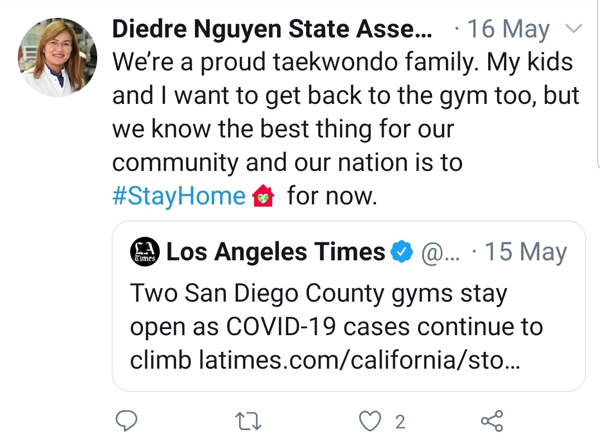Click the like count number 2
Viewport: 600px width, 448px height.
pos(399,422)
